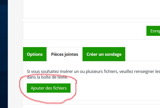The width and height of the screenshot is (160, 108).
Task: Click the Ajouter des fichiers button
Action: (x=49, y=88)
